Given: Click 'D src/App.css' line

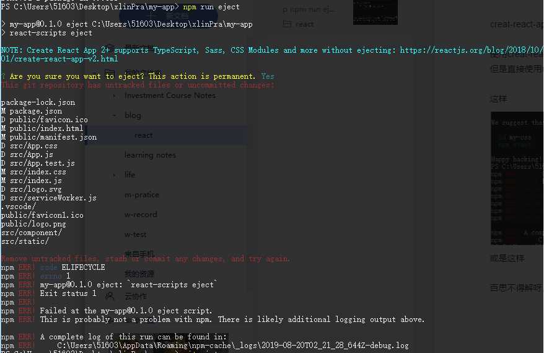Looking at the screenshot, I should (29, 146).
